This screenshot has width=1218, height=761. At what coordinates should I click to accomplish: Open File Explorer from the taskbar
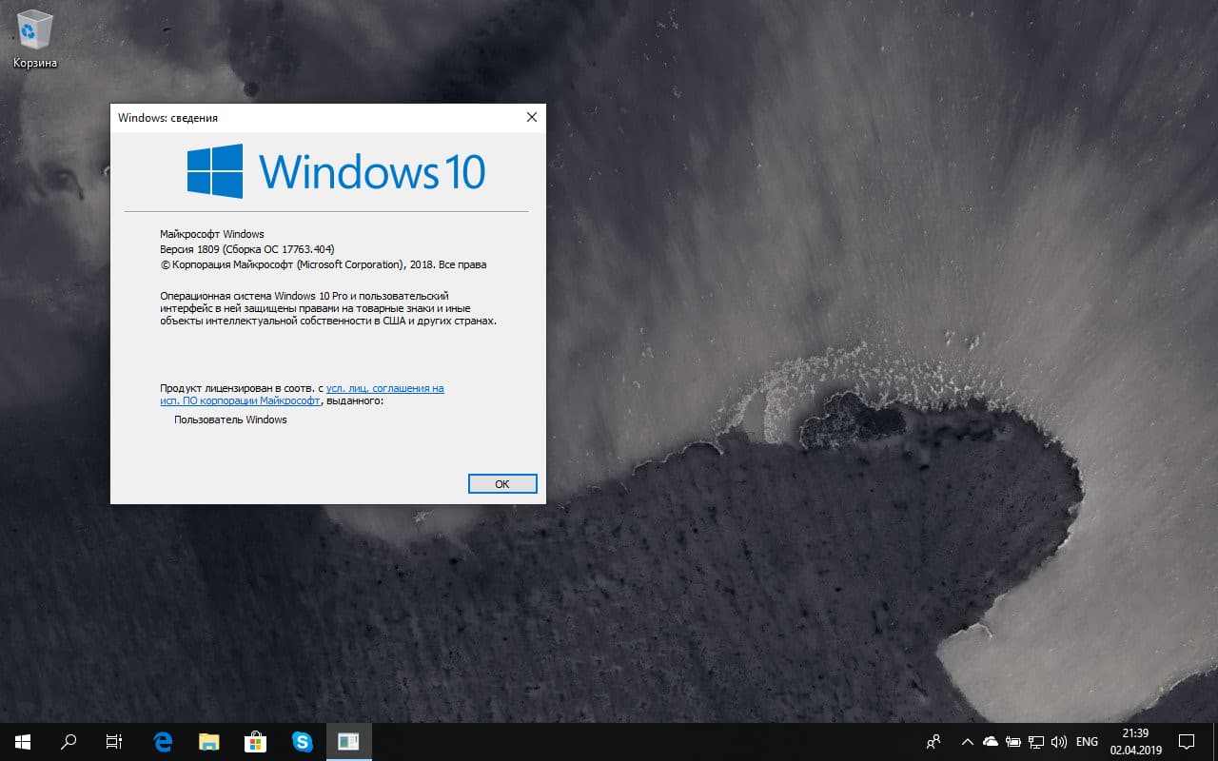coord(208,741)
